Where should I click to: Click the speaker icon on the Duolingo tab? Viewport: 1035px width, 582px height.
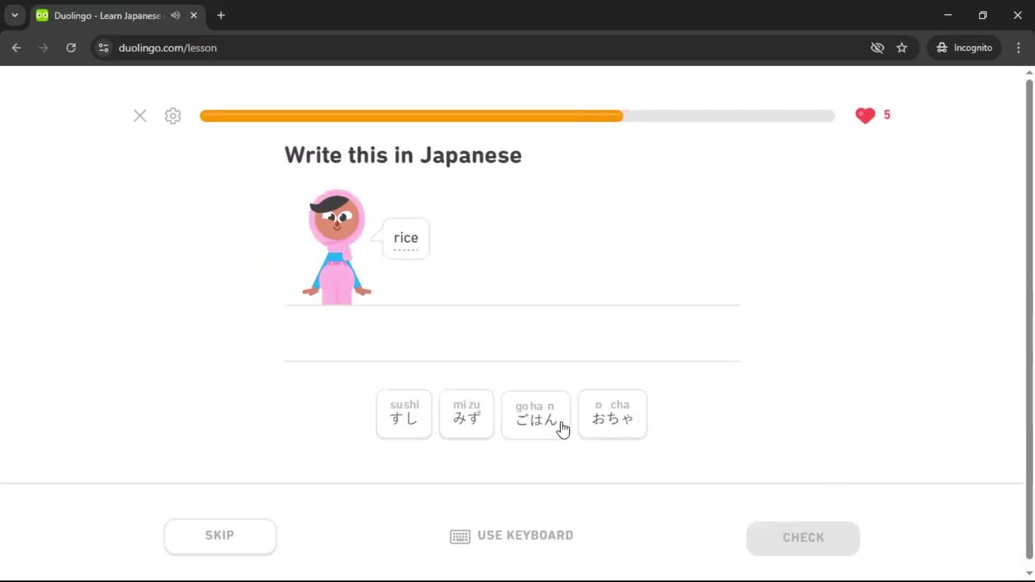coord(175,15)
